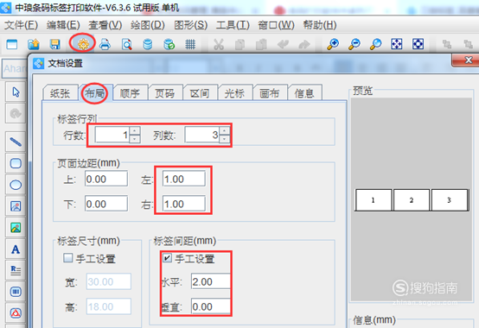This screenshot has height=328, width=479.
Task: Switch to the 光标 tab
Action: tap(234, 93)
